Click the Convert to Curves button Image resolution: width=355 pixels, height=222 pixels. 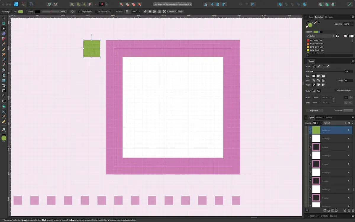coord(173,12)
